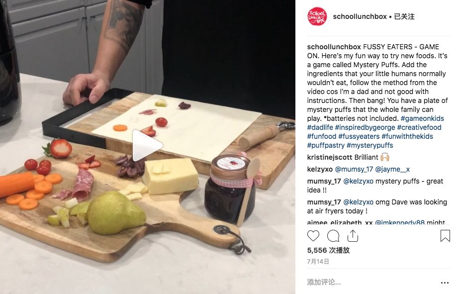This screenshot has height=294, width=460.
Task: Open the #fussyeaters hashtag
Action: pyautogui.click(x=359, y=136)
